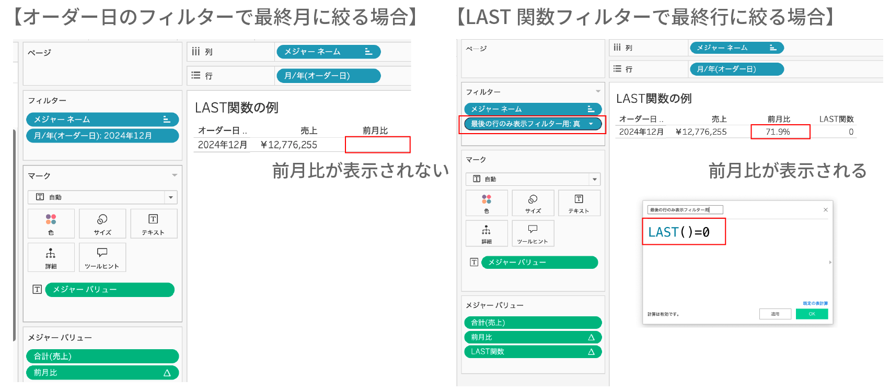Select left rows pill 月/年(オーダー日)
This screenshot has height=392, width=890.
point(328,76)
